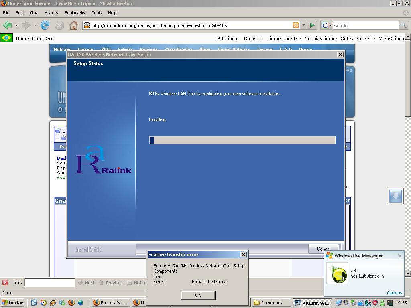Click the 'Falha catastrófica' error text
The image size is (411, 308).
coord(209,282)
